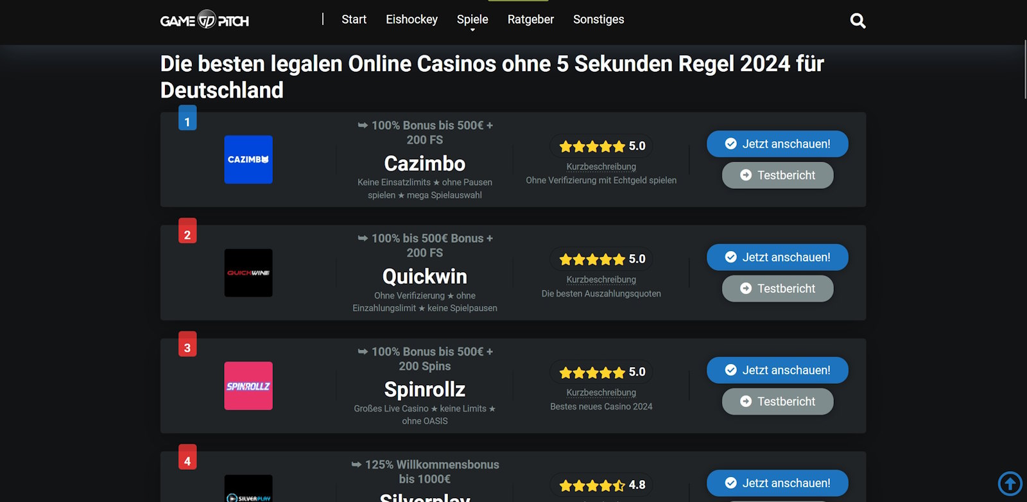Click the GamePitch logo
Image resolution: width=1027 pixels, height=502 pixels.
coord(204,20)
